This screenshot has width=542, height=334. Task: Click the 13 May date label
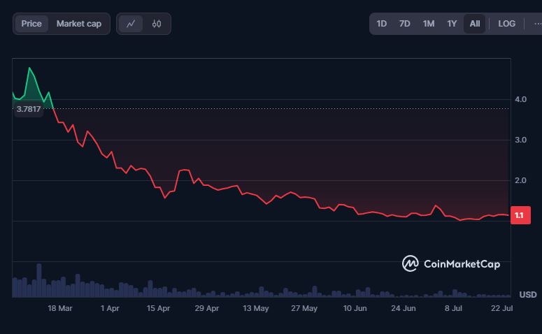pos(256,308)
